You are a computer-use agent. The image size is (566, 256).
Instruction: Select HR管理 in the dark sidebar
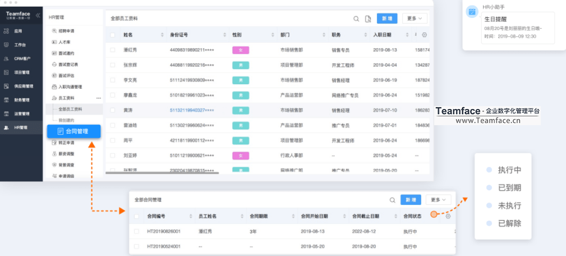(x=21, y=127)
